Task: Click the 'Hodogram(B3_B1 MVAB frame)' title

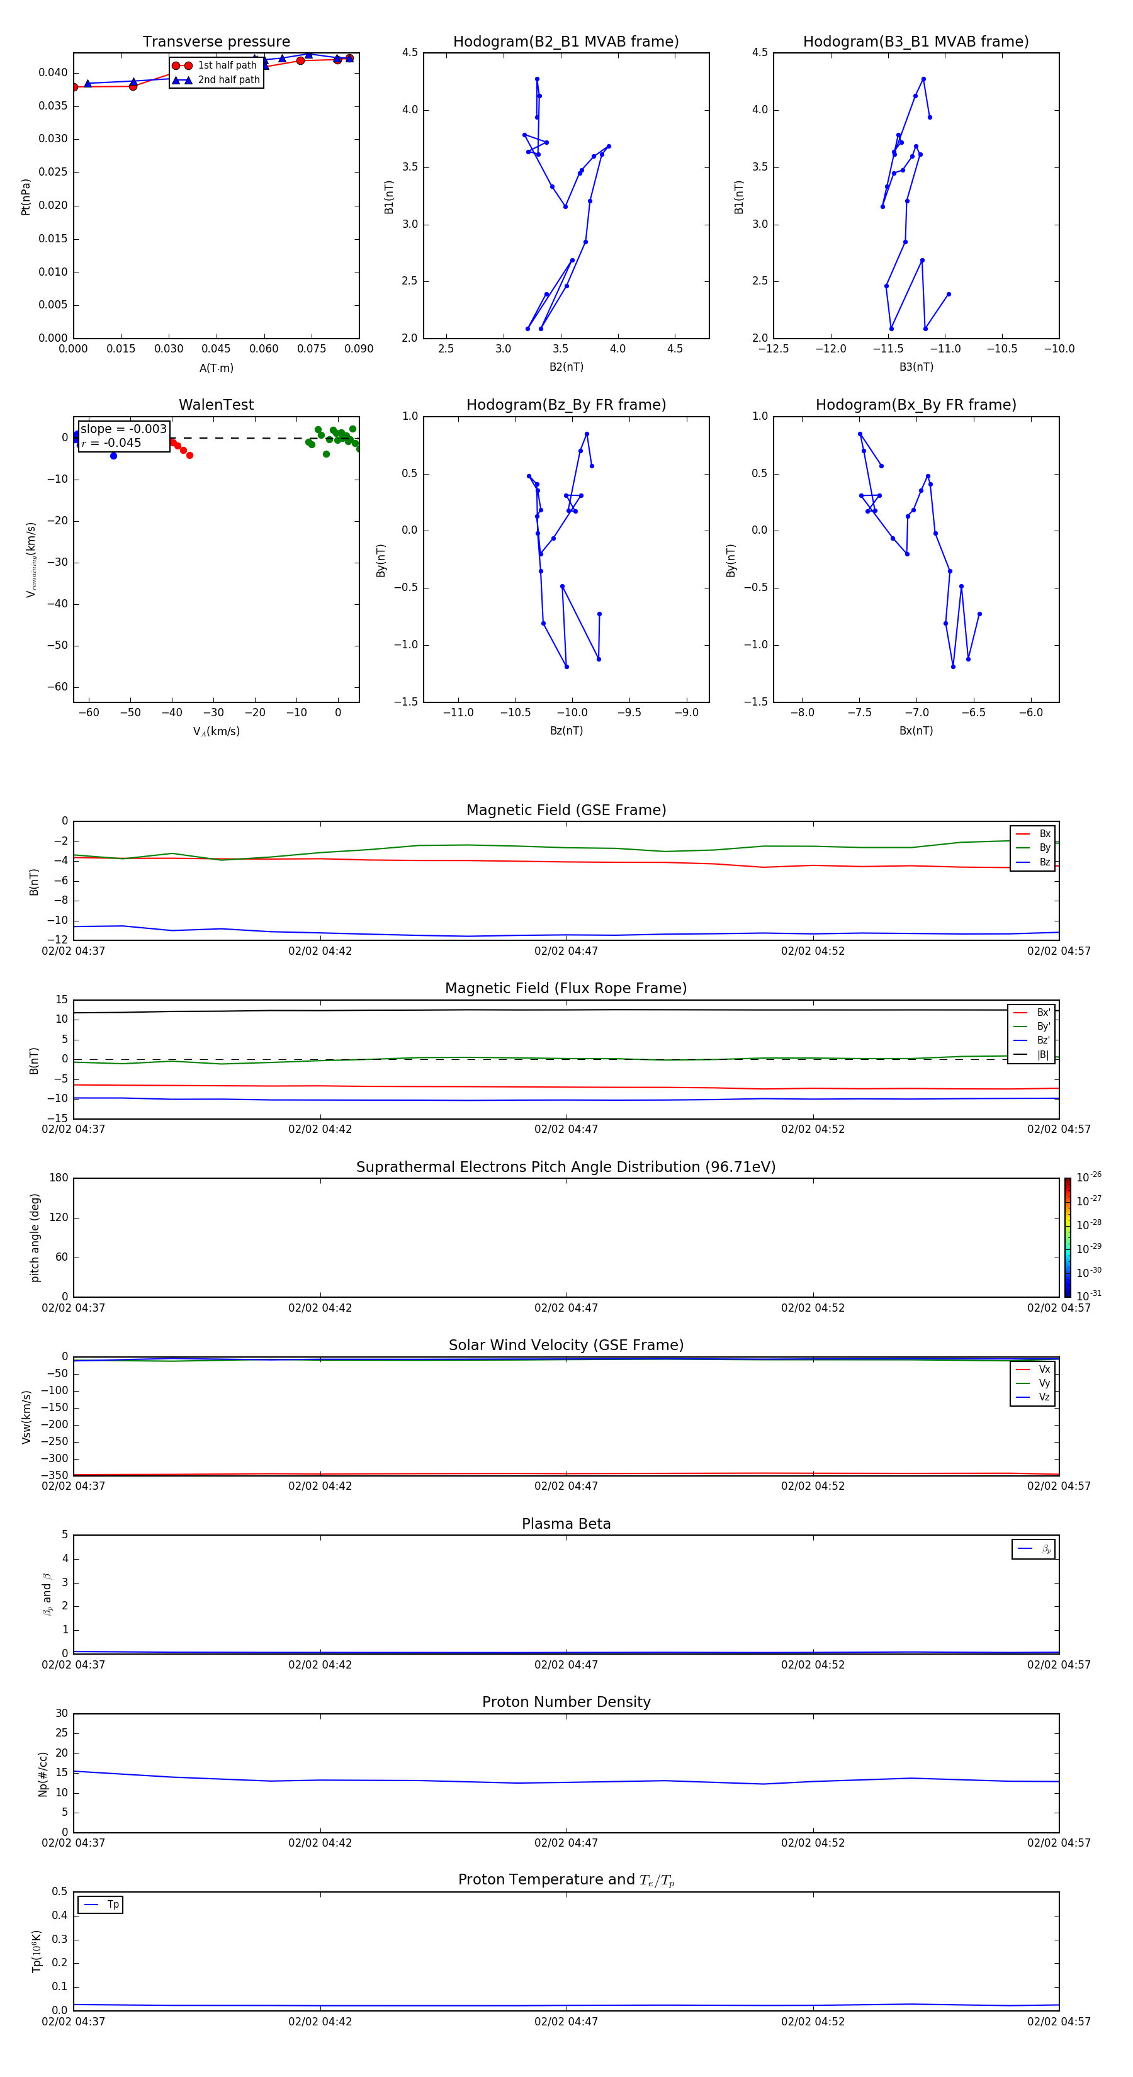Action: (x=916, y=42)
